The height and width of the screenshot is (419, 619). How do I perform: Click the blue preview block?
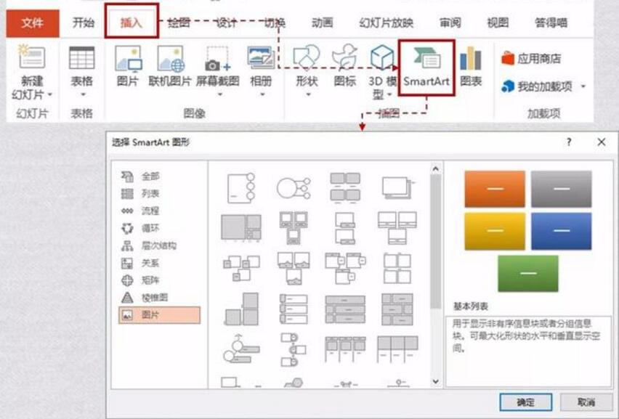click(x=561, y=231)
